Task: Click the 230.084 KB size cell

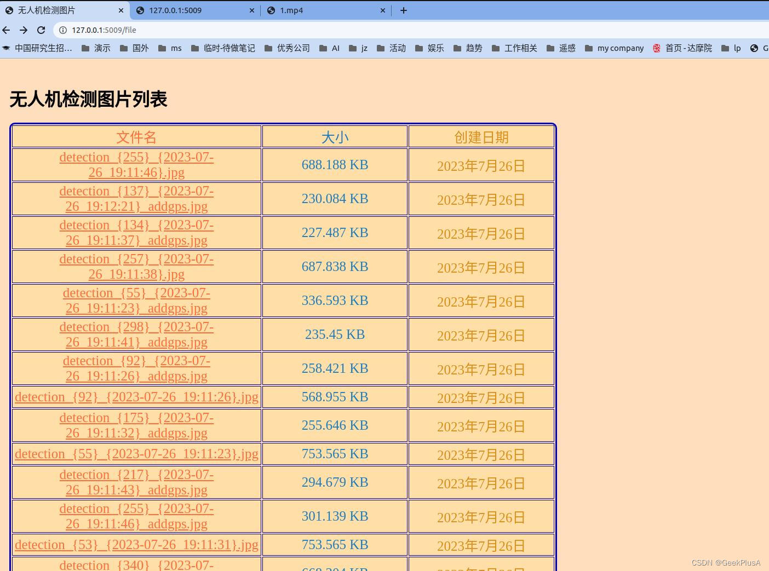Action: [x=335, y=199]
